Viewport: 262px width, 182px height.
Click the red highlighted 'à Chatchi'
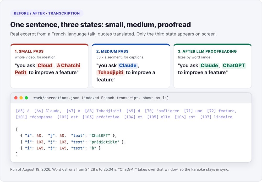pos(68,65)
